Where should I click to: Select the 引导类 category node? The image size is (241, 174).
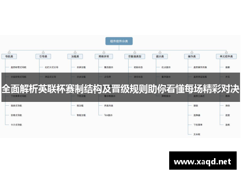click(43, 57)
